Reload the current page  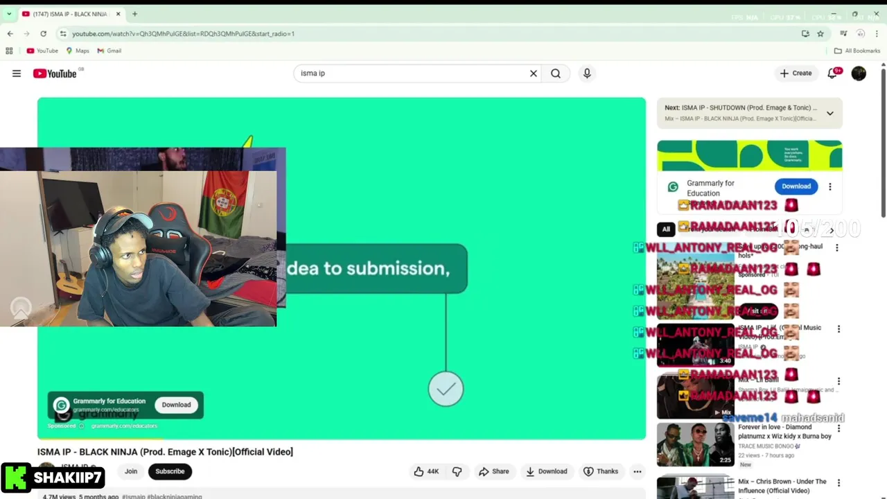43,33
